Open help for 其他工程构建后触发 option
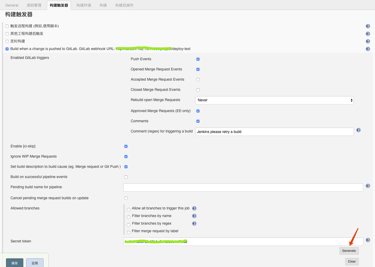 coord(368,34)
